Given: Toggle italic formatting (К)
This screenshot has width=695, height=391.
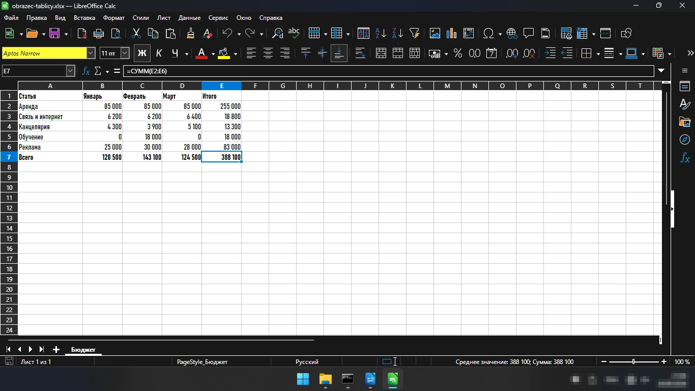Looking at the screenshot, I should [159, 53].
